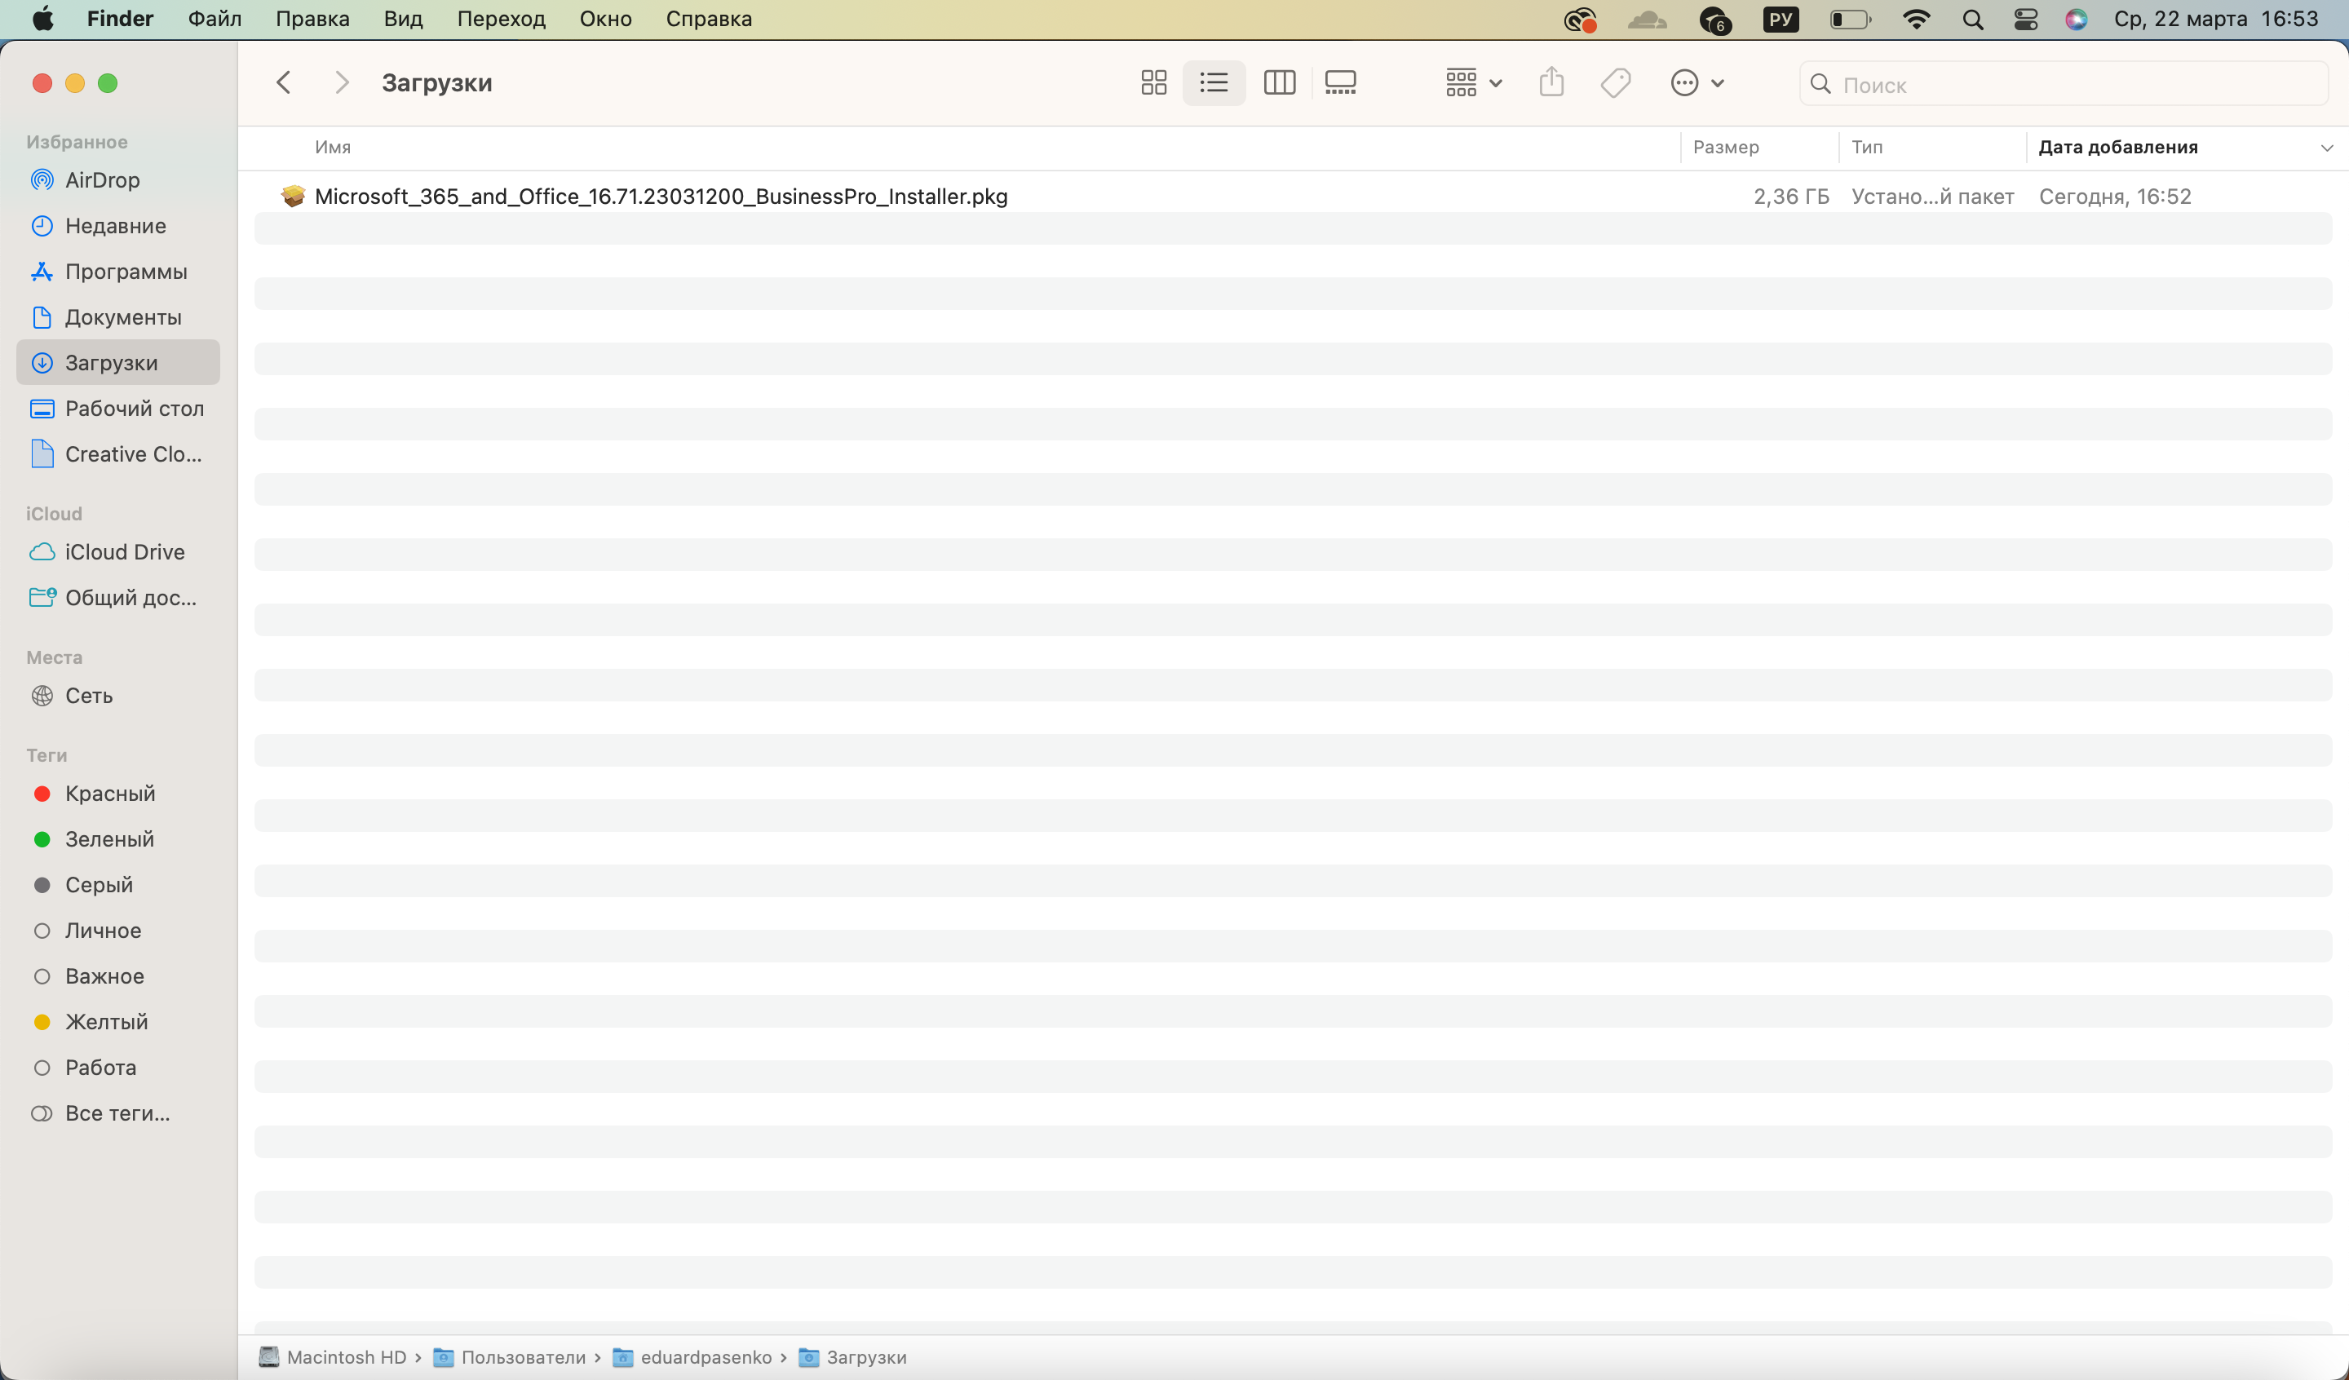
Task: Open AirDrop in the sidebar
Action: 102,180
